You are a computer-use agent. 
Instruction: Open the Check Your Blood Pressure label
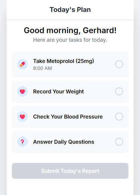tap(68, 117)
